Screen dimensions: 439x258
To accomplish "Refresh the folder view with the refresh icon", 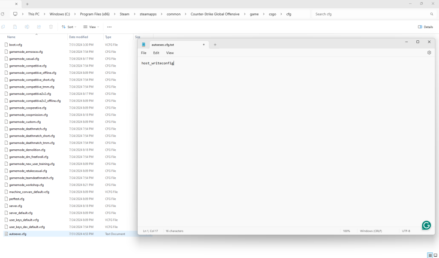I will pyautogui.click(x=3, y=14).
